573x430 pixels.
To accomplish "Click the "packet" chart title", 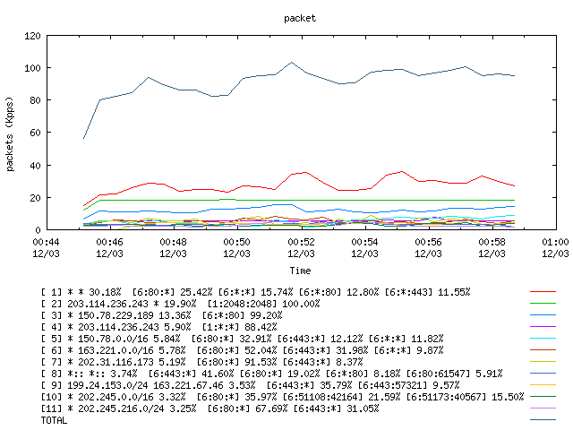I will click(300, 18).
